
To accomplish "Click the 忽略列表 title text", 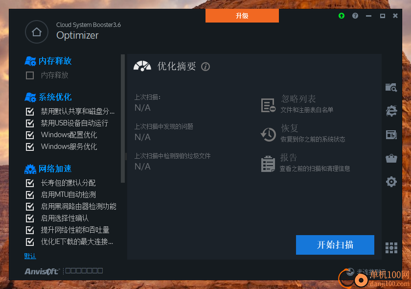I will point(298,98).
